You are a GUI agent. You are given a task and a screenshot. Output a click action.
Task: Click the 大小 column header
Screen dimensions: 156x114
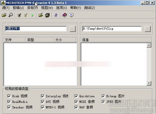(65, 40)
